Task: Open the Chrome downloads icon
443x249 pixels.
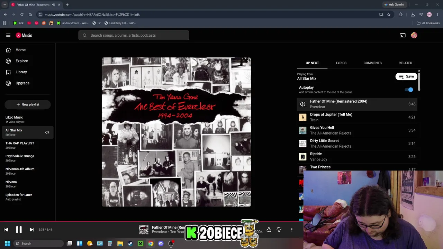Action: tap(413, 15)
